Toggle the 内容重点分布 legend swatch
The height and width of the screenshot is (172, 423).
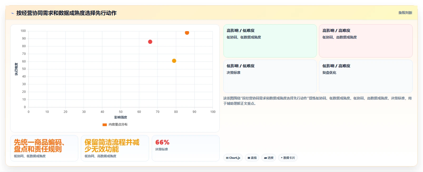click(x=105, y=125)
